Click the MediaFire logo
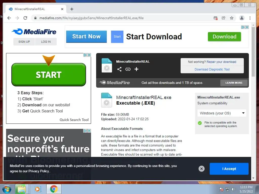Viewport: 259px width, 194px height. pos(34,32)
